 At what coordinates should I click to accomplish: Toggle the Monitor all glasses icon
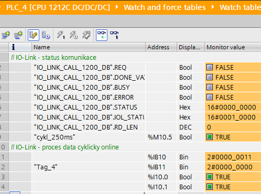(x=102, y=35)
